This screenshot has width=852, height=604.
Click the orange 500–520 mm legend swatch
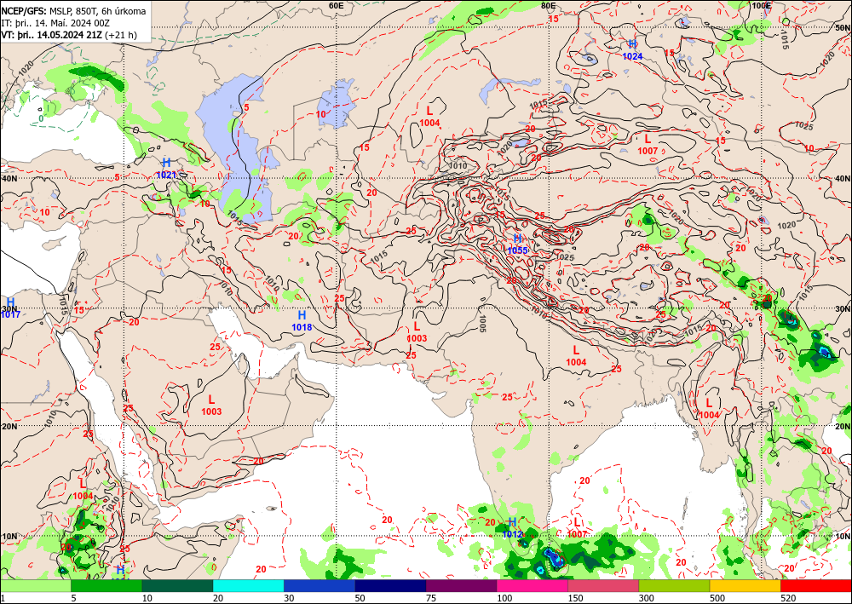(x=745, y=585)
